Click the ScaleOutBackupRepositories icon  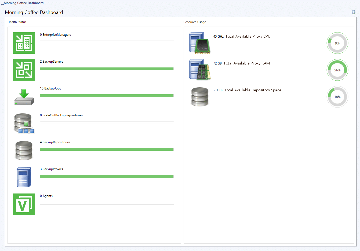pyautogui.click(x=24, y=124)
